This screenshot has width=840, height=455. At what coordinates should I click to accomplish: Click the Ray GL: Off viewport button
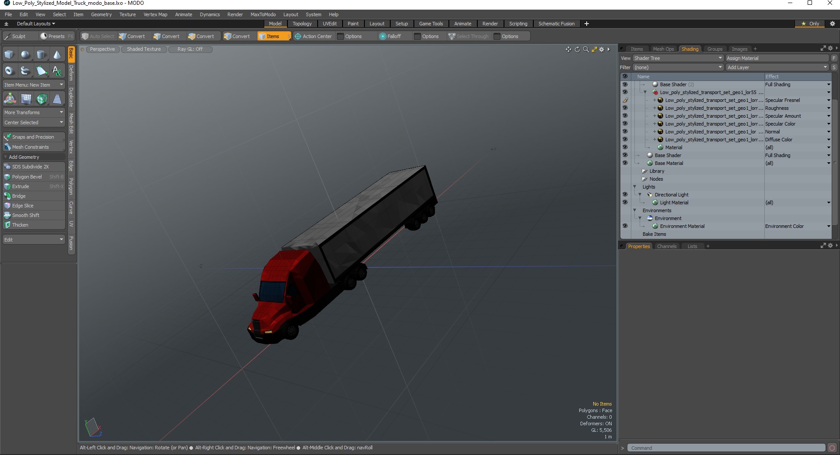click(x=190, y=49)
